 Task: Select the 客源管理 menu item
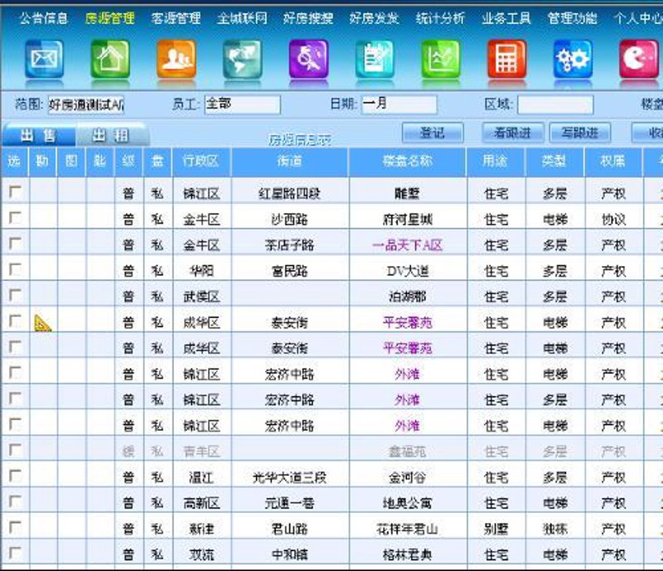pos(176,18)
